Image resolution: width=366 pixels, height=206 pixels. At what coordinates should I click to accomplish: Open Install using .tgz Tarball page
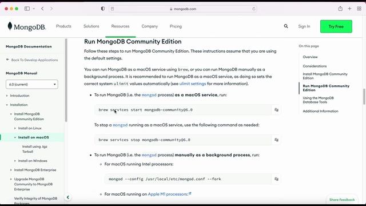point(34,149)
